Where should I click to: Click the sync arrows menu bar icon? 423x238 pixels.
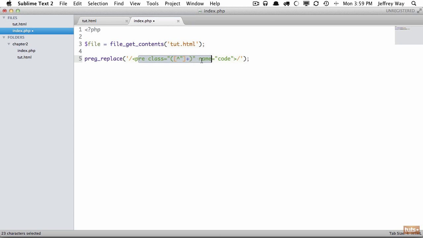316,4
